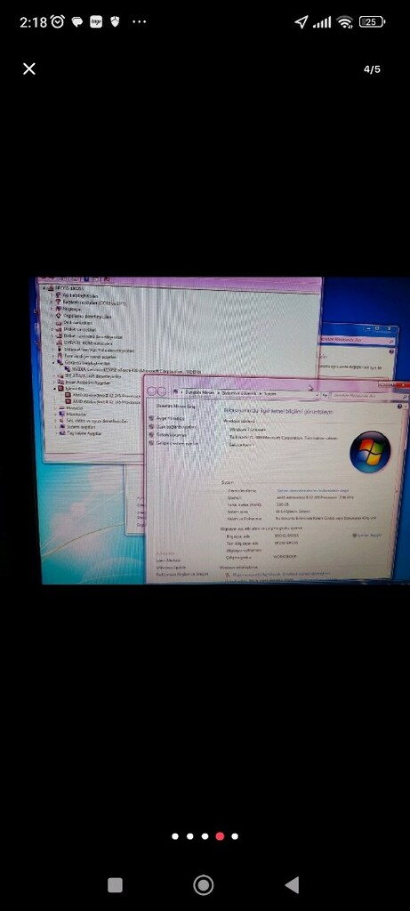
Task: Collapse the İşlemciler (processors) node
Action: (x=54, y=388)
